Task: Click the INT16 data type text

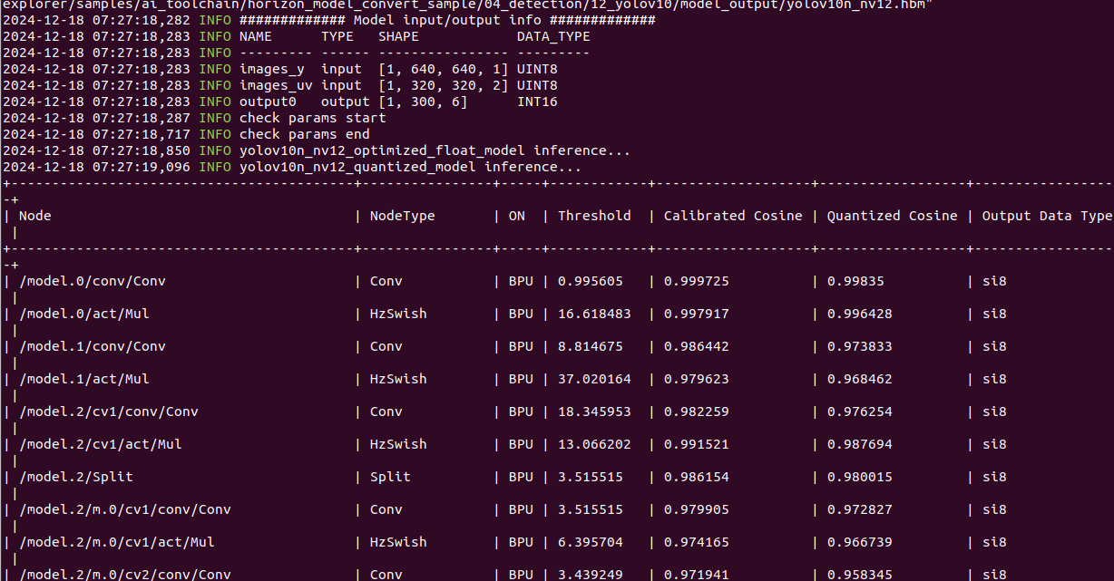Action: [x=537, y=102]
